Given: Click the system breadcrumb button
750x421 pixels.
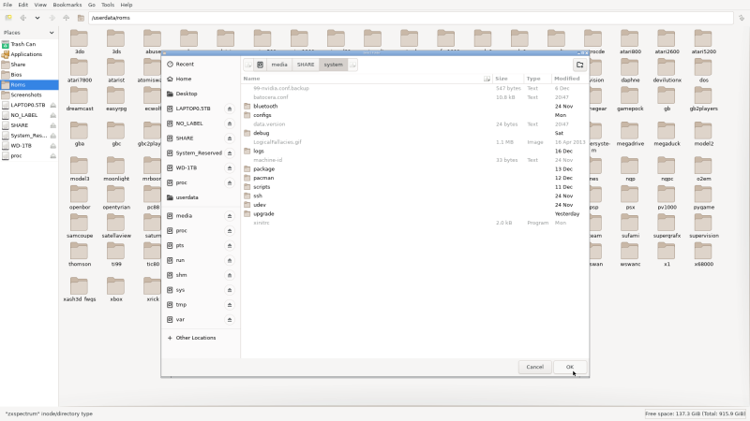Looking at the screenshot, I should (333, 65).
